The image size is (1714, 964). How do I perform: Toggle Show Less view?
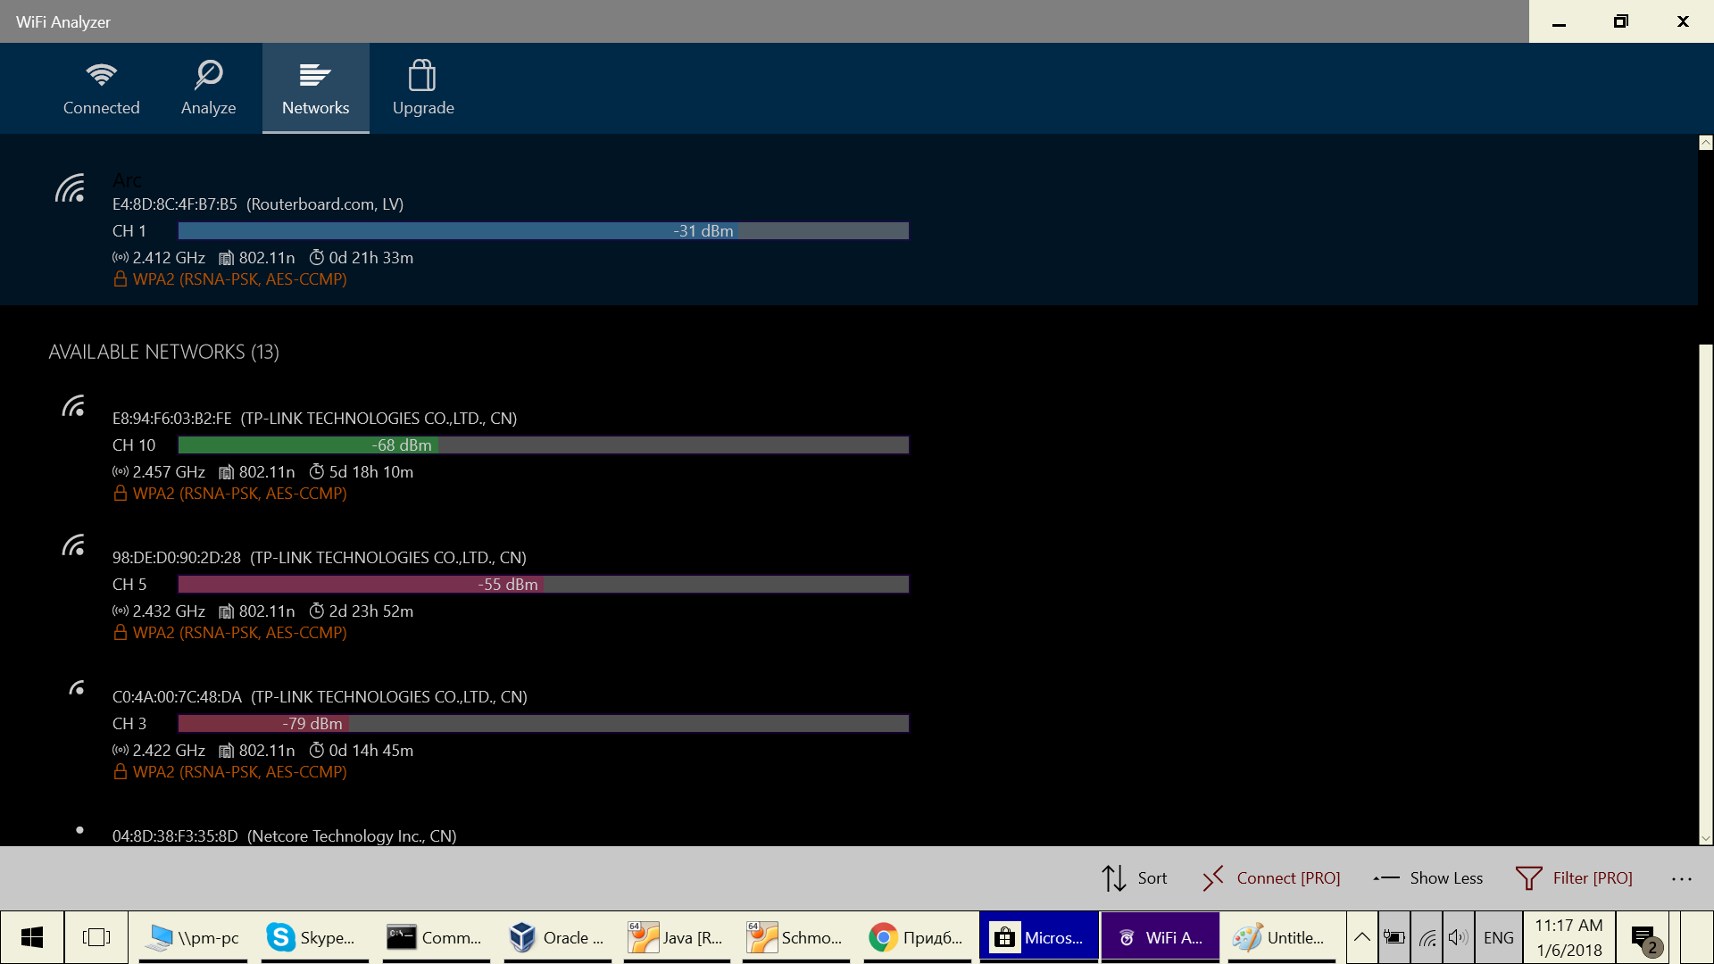tap(1427, 878)
